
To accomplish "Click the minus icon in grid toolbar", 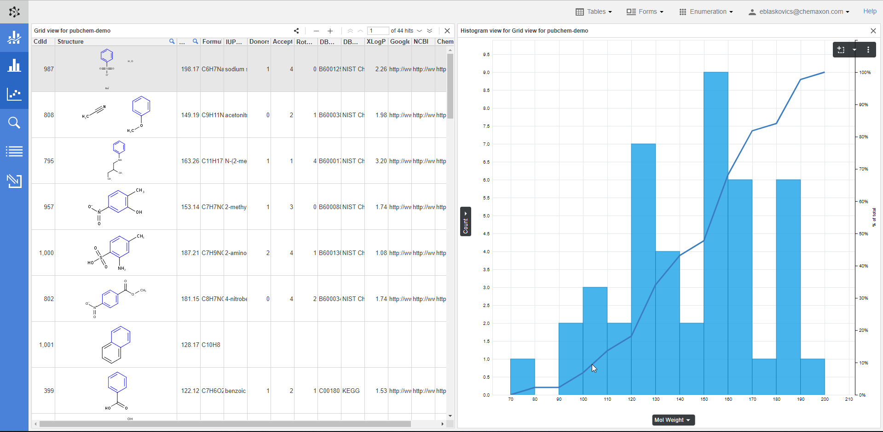I will pyautogui.click(x=316, y=31).
